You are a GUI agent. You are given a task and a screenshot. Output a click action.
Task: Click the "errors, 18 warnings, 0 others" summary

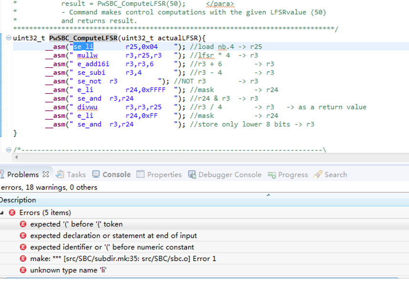49,187
